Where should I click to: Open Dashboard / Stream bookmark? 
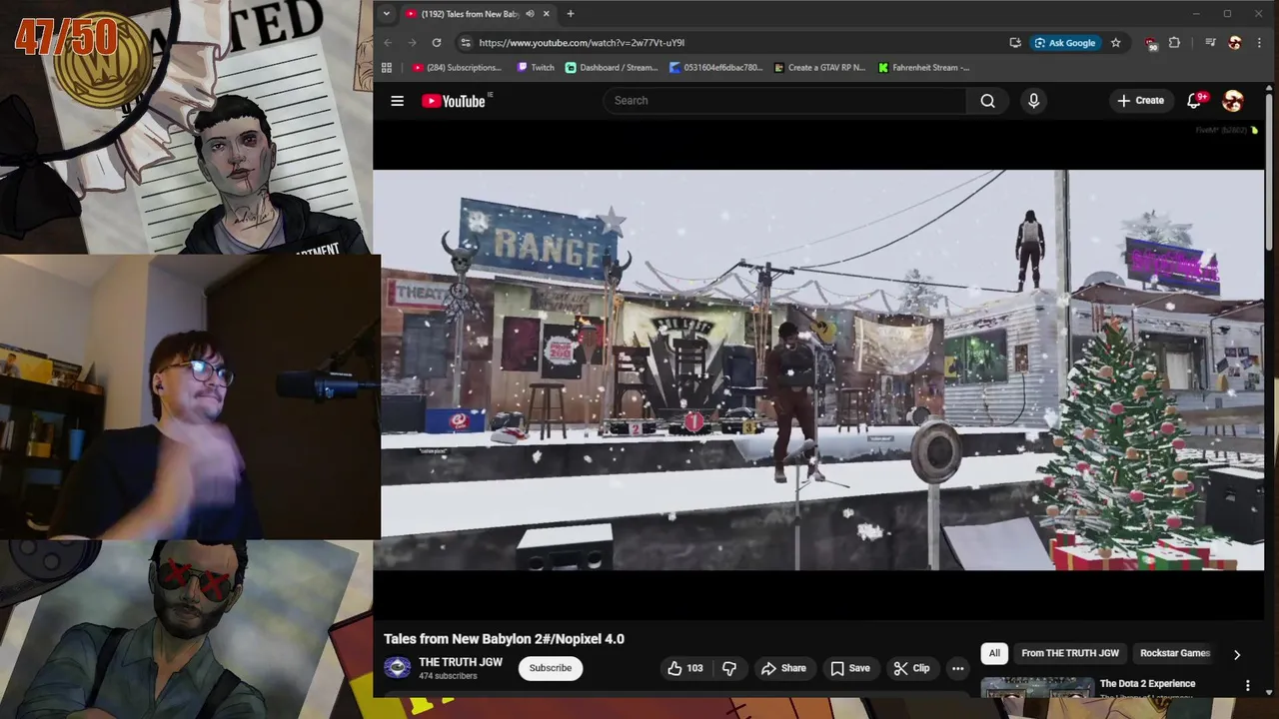(x=612, y=68)
